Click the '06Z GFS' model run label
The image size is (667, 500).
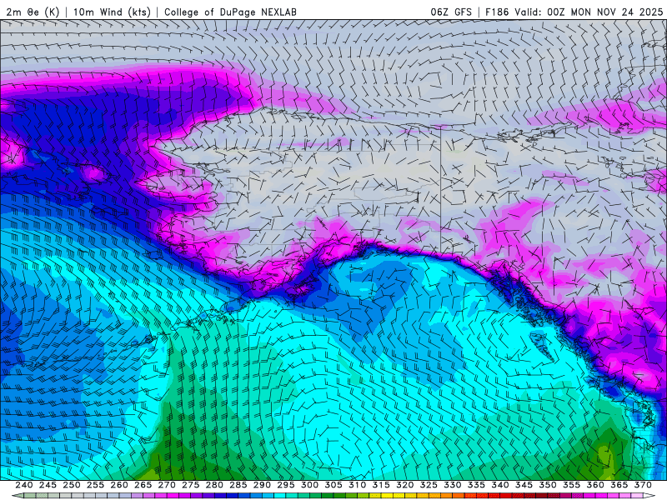pos(451,12)
